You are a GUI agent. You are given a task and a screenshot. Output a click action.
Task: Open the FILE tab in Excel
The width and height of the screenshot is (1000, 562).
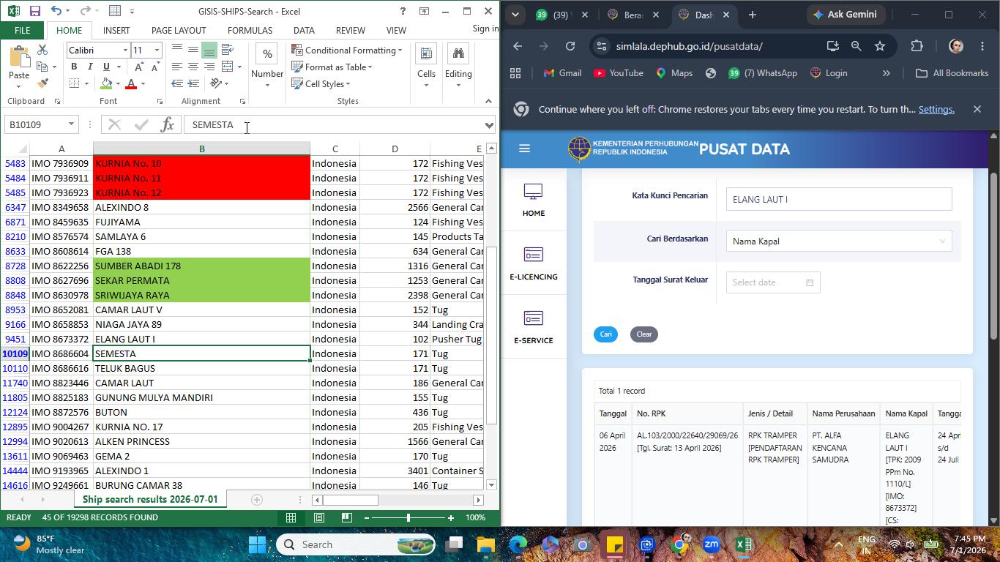tap(22, 30)
